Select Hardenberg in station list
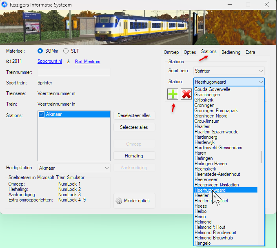The height and width of the screenshot is (248, 277). (x=226, y=137)
